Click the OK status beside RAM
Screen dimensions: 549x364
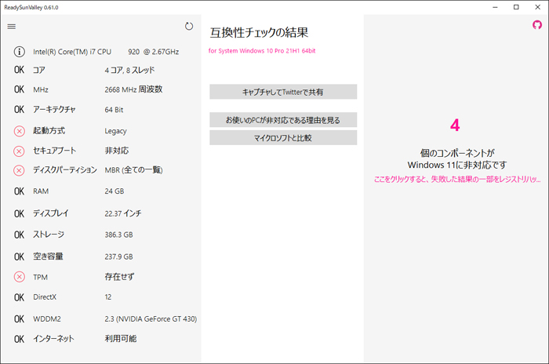[20, 191]
